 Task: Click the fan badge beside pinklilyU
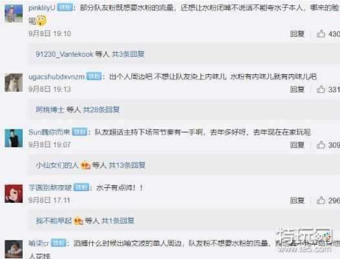(65, 8)
